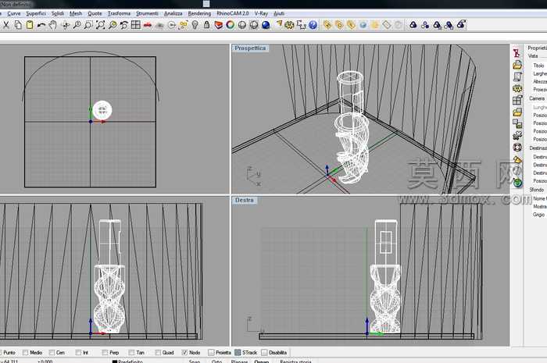Screen dimensions: 547x363
Task: Click the gears icon in properties sidebar
Action: (517, 136)
